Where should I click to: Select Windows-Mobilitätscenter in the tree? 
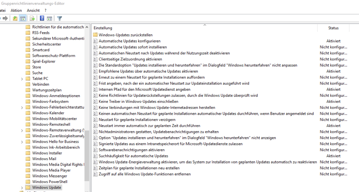pyautogui.click(x=54, y=119)
